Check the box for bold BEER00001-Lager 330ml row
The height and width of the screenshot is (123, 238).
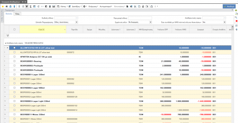14,74
